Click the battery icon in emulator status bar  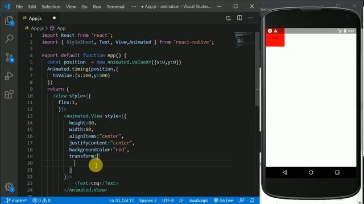point(345,31)
